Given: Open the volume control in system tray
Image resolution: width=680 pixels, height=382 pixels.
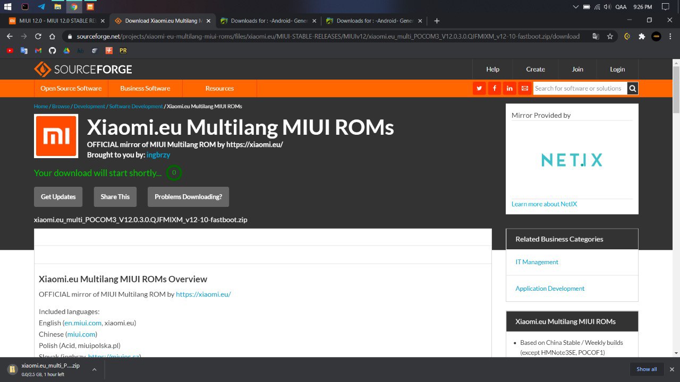Looking at the screenshot, I should [x=607, y=7].
